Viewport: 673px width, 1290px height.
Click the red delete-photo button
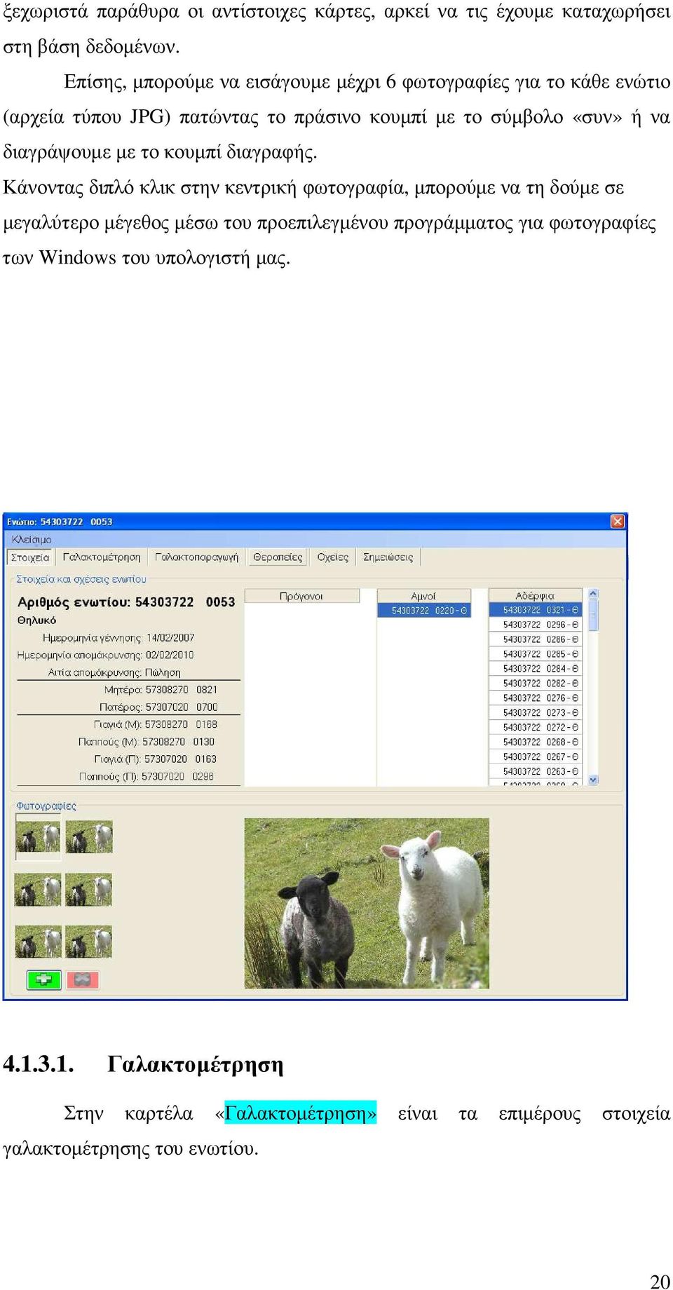tap(83, 979)
